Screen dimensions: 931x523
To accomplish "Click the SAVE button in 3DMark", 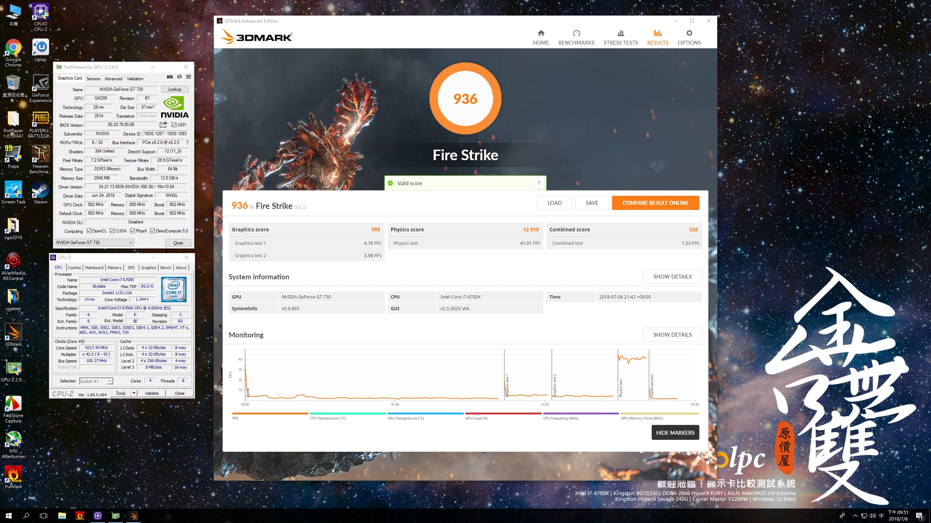I will point(592,203).
